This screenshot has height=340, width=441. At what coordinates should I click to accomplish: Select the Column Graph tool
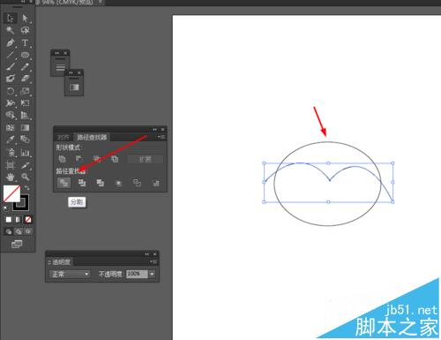[x=25, y=152]
